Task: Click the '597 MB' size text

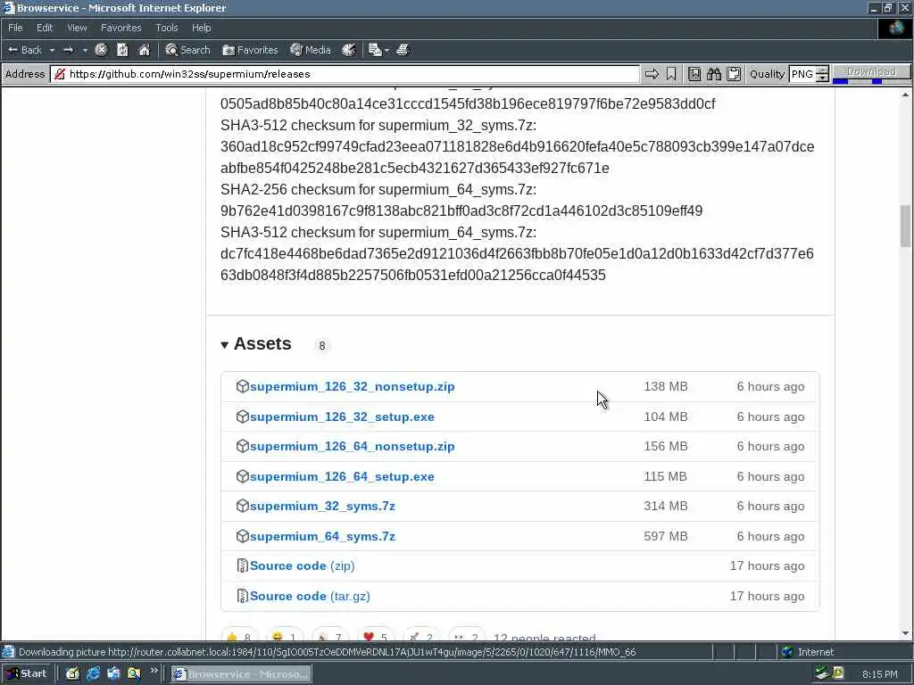Action: click(666, 536)
